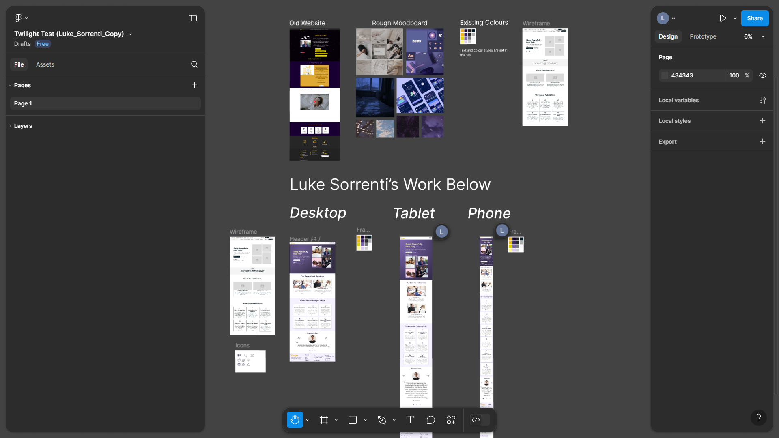This screenshot has width=779, height=438.
Task: Toggle the left sidebar panel icon
Action: (193, 18)
